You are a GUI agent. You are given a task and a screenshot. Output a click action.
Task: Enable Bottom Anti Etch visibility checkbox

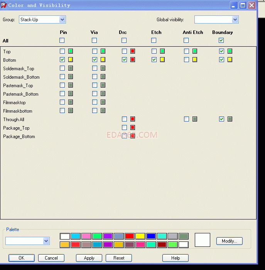186,59
